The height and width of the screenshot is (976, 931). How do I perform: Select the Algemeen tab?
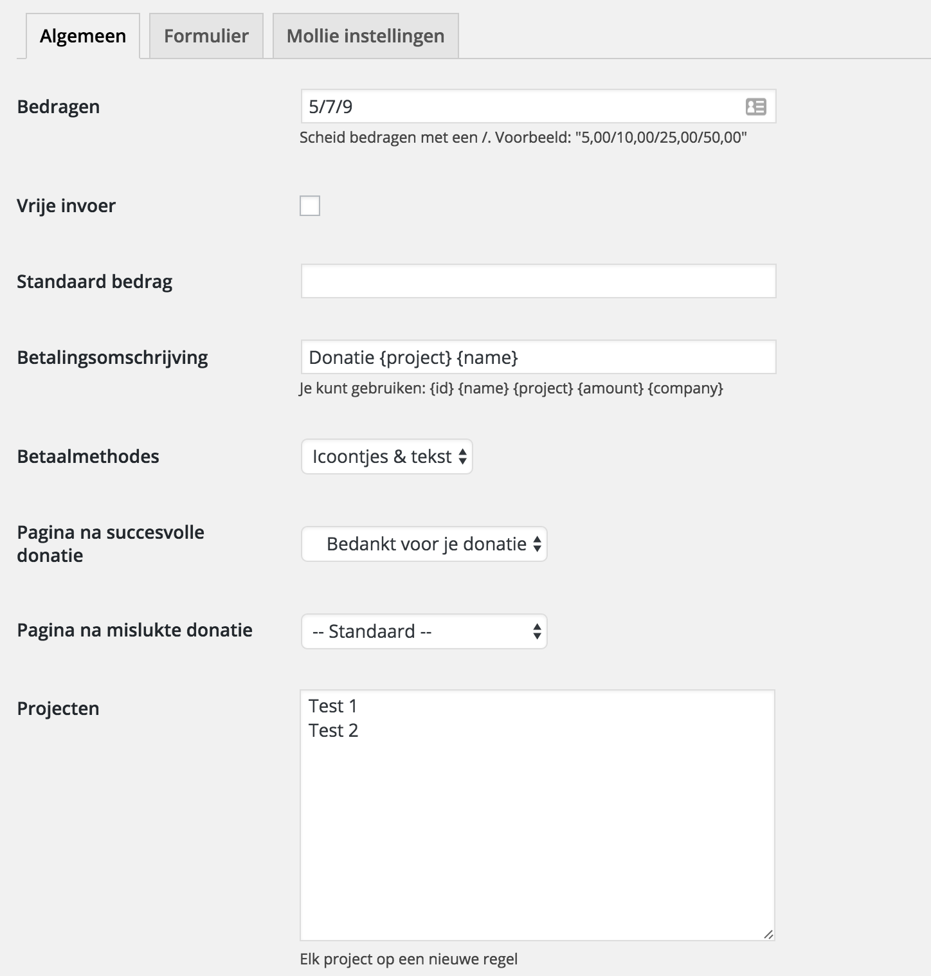83,36
